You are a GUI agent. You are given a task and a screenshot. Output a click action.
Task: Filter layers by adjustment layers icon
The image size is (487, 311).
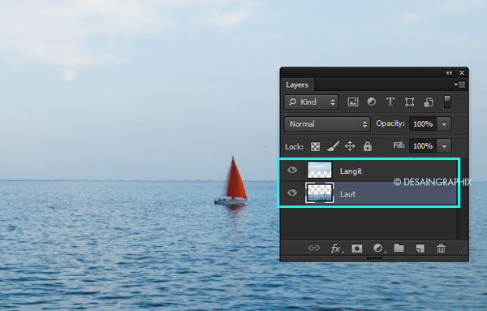tap(372, 102)
